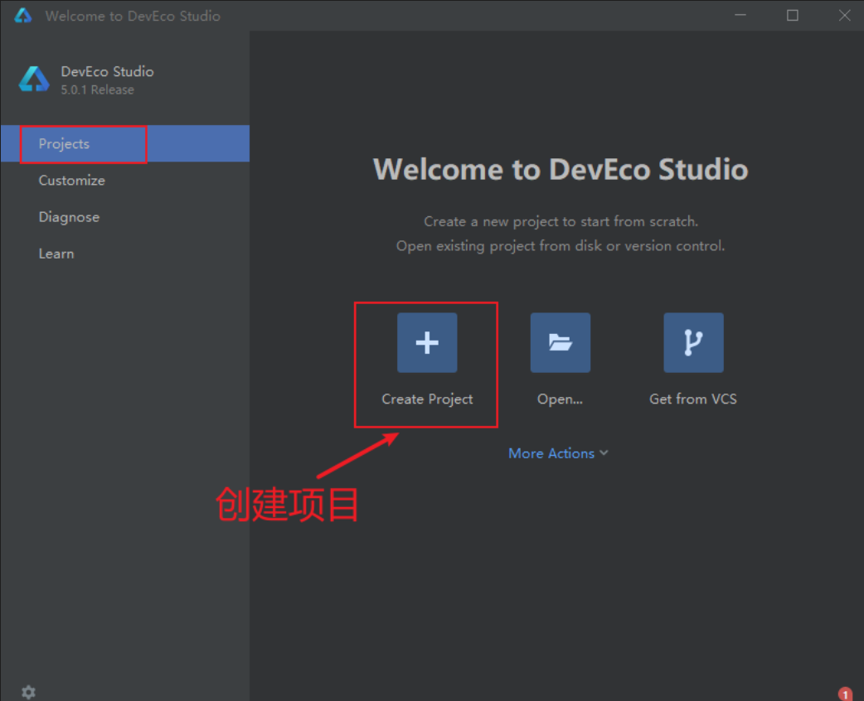Image resolution: width=864 pixels, height=701 pixels.
Task: Click the 5.0.1 Release version text
Action: 98,89
